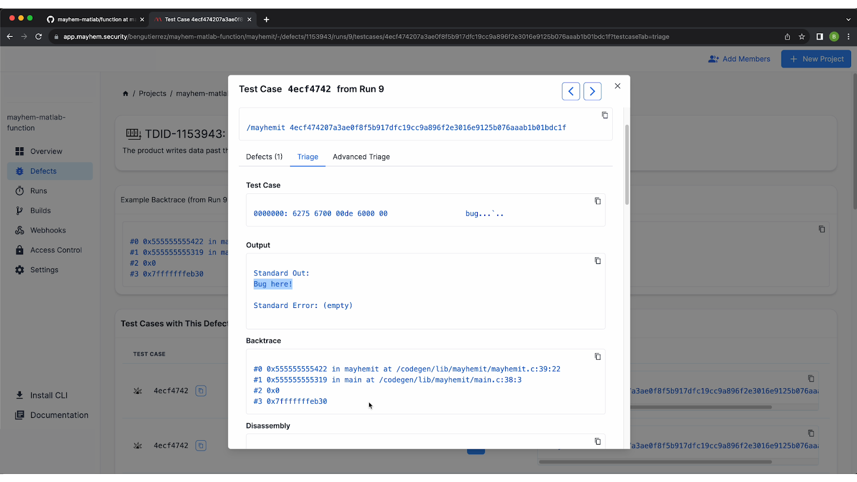Open Settings in the sidebar

pyautogui.click(x=50, y=270)
